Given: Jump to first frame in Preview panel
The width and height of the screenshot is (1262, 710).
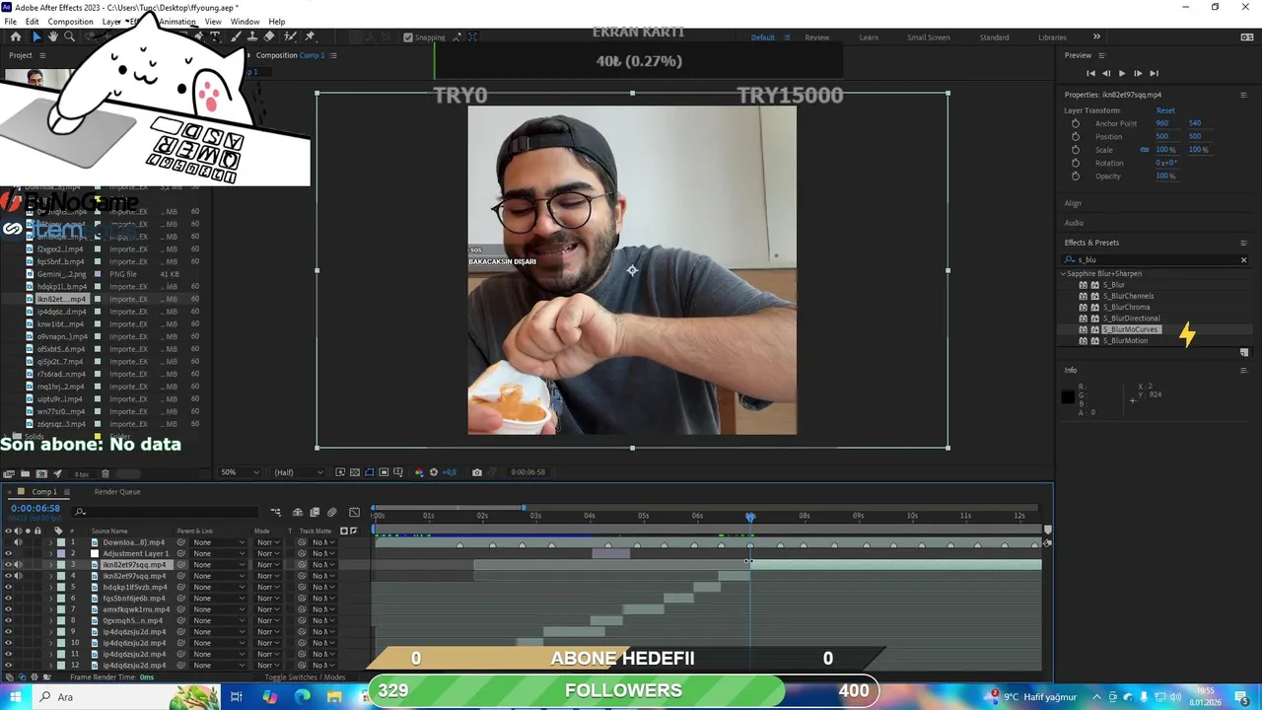Looking at the screenshot, I should pos(1090,73).
